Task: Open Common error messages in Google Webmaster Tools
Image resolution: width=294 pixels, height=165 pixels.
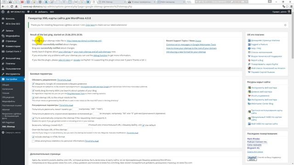Action: (191, 44)
